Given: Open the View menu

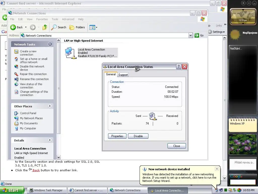Looking at the screenshot, I should click(x=30, y=19).
